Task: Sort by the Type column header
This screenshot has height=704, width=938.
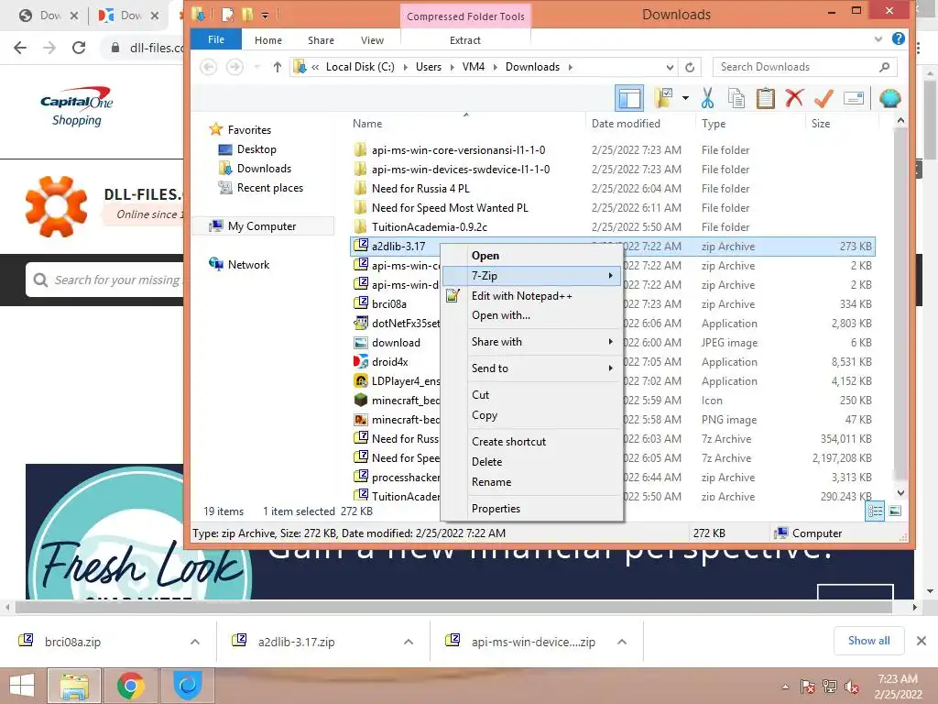Action: click(713, 124)
